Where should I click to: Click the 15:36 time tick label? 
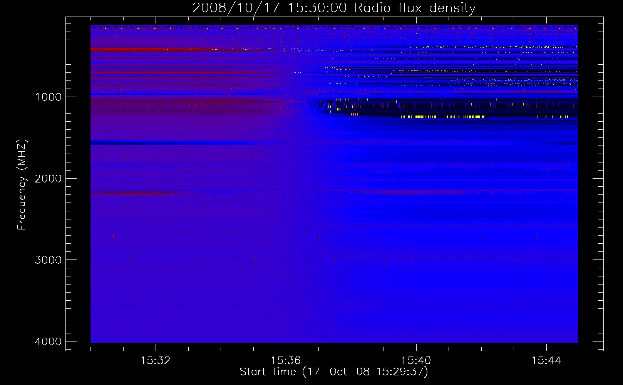(286, 361)
